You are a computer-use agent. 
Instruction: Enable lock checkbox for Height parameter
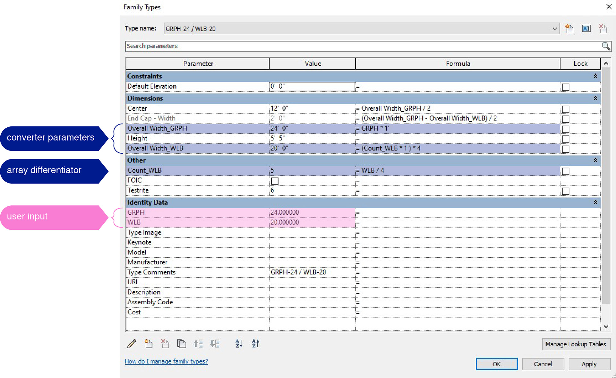(566, 139)
